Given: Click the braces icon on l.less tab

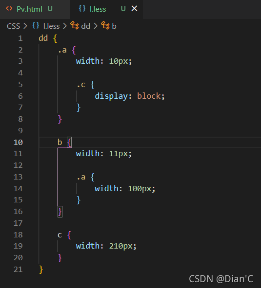Looking at the screenshot, I should (82, 8).
